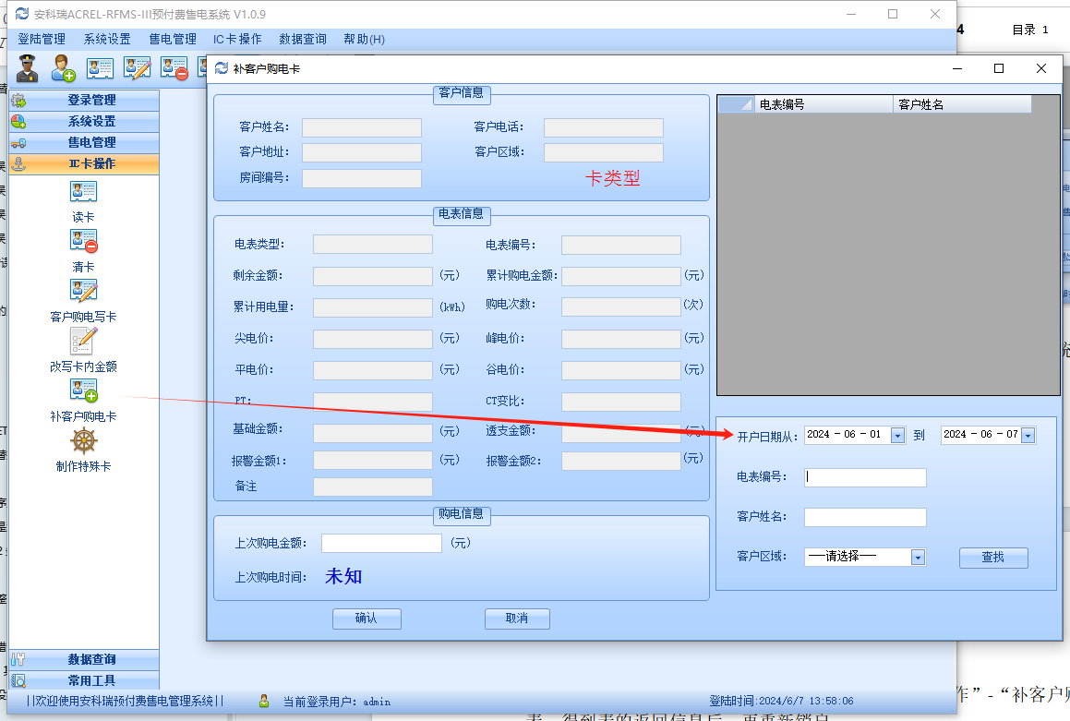Open the 帮助(H) menu
Image resolution: width=1070 pixels, height=721 pixels.
pos(364,39)
